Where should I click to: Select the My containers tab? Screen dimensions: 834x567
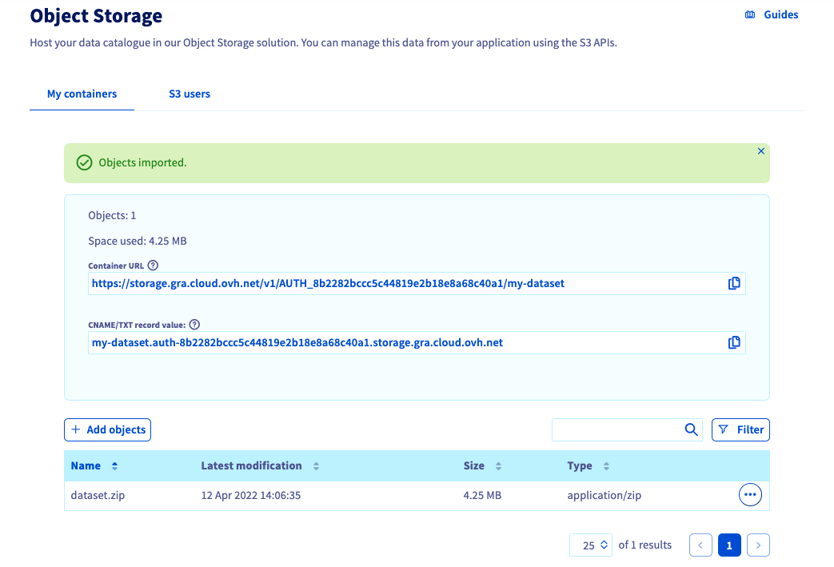point(82,94)
